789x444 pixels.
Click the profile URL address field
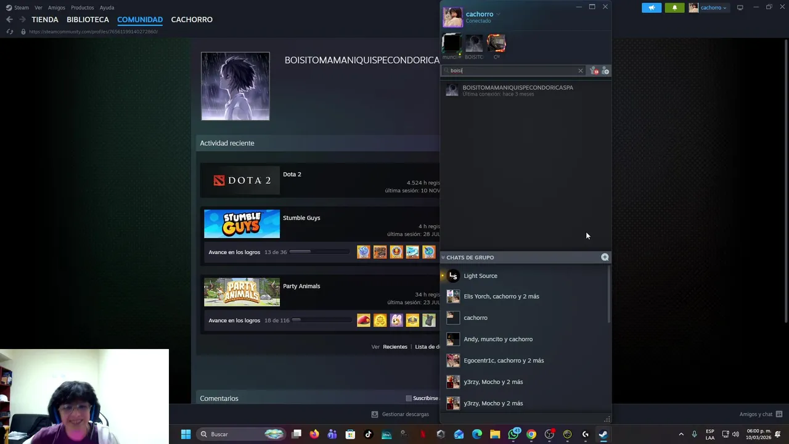coord(93,31)
